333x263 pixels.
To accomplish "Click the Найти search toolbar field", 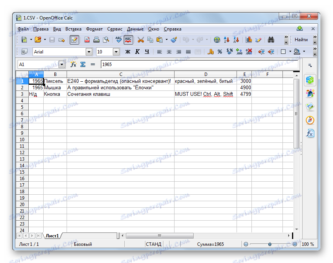I will 301,40.
